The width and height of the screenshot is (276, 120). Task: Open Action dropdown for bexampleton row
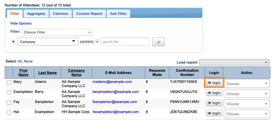point(246,94)
